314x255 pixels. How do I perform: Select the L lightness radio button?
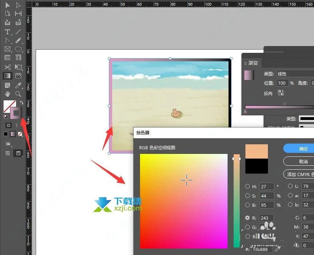[x=290, y=186]
